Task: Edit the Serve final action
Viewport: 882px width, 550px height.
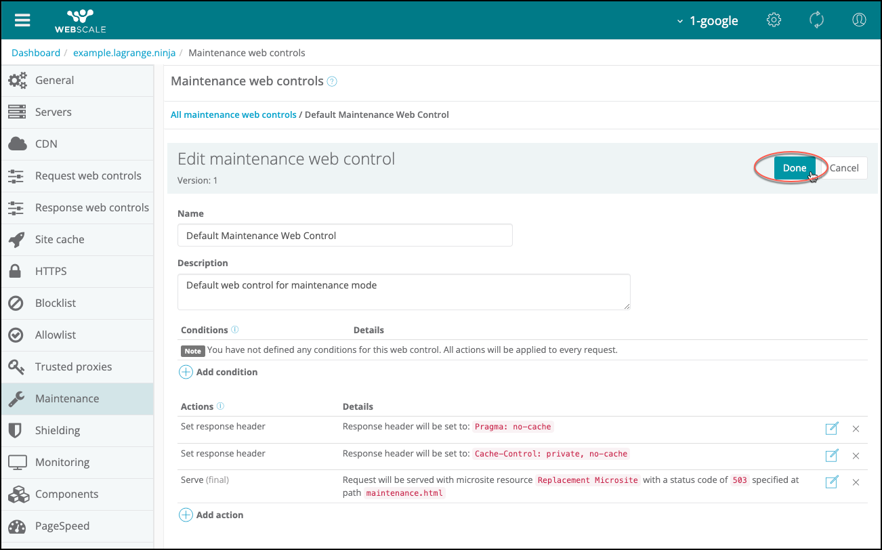Action: [831, 482]
